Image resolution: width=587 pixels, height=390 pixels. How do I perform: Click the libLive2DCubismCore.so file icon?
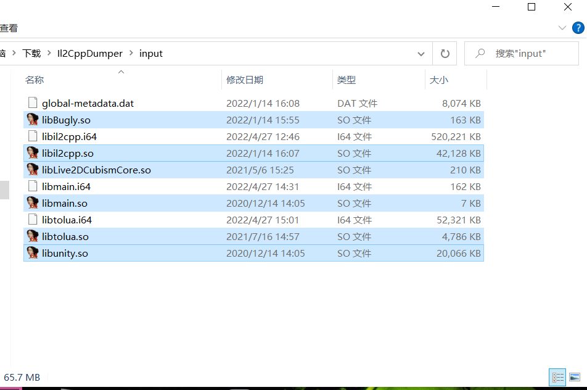coord(33,170)
